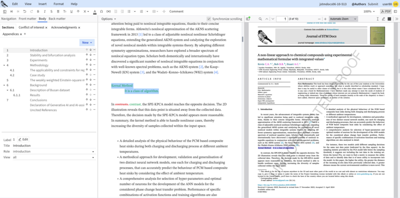400x198 pixels.
Task: Open the Automatic Zoom dropdown
Action: coord(343,19)
